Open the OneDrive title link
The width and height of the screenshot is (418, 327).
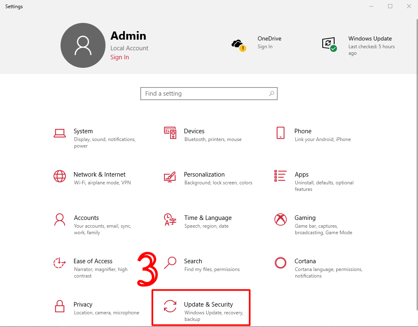[269, 39]
